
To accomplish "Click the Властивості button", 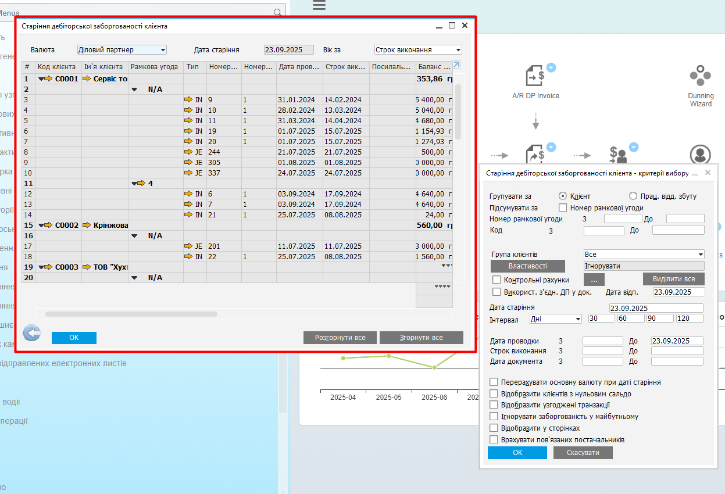I will (x=528, y=266).
